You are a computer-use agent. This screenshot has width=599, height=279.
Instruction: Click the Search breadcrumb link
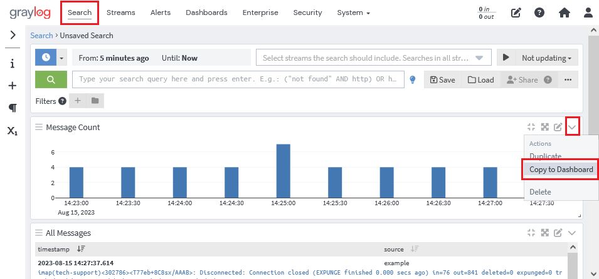click(41, 36)
